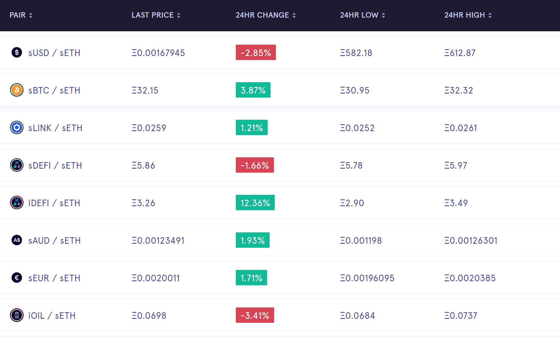Click the iDEFI inverse index icon
This screenshot has width=560, height=337.
(x=17, y=202)
